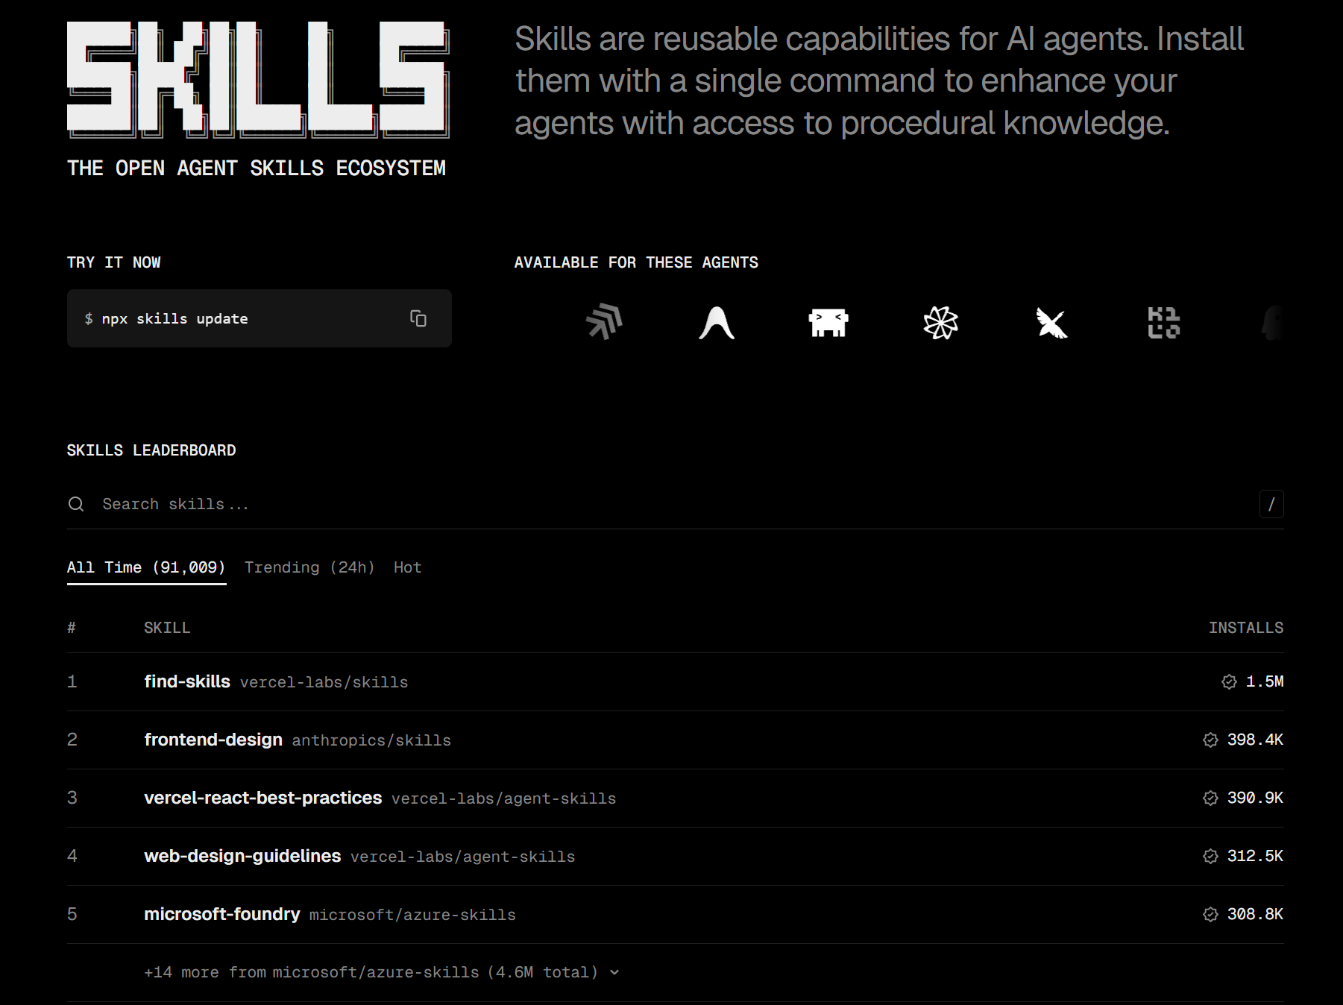Click rank number 4 in leaderboard
This screenshot has width=1343, height=1005.
click(x=72, y=856)
